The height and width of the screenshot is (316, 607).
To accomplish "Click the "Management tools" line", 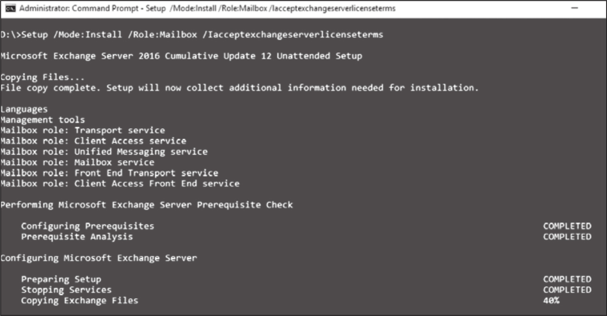I will pyautogui.click(x=42, y=120).
